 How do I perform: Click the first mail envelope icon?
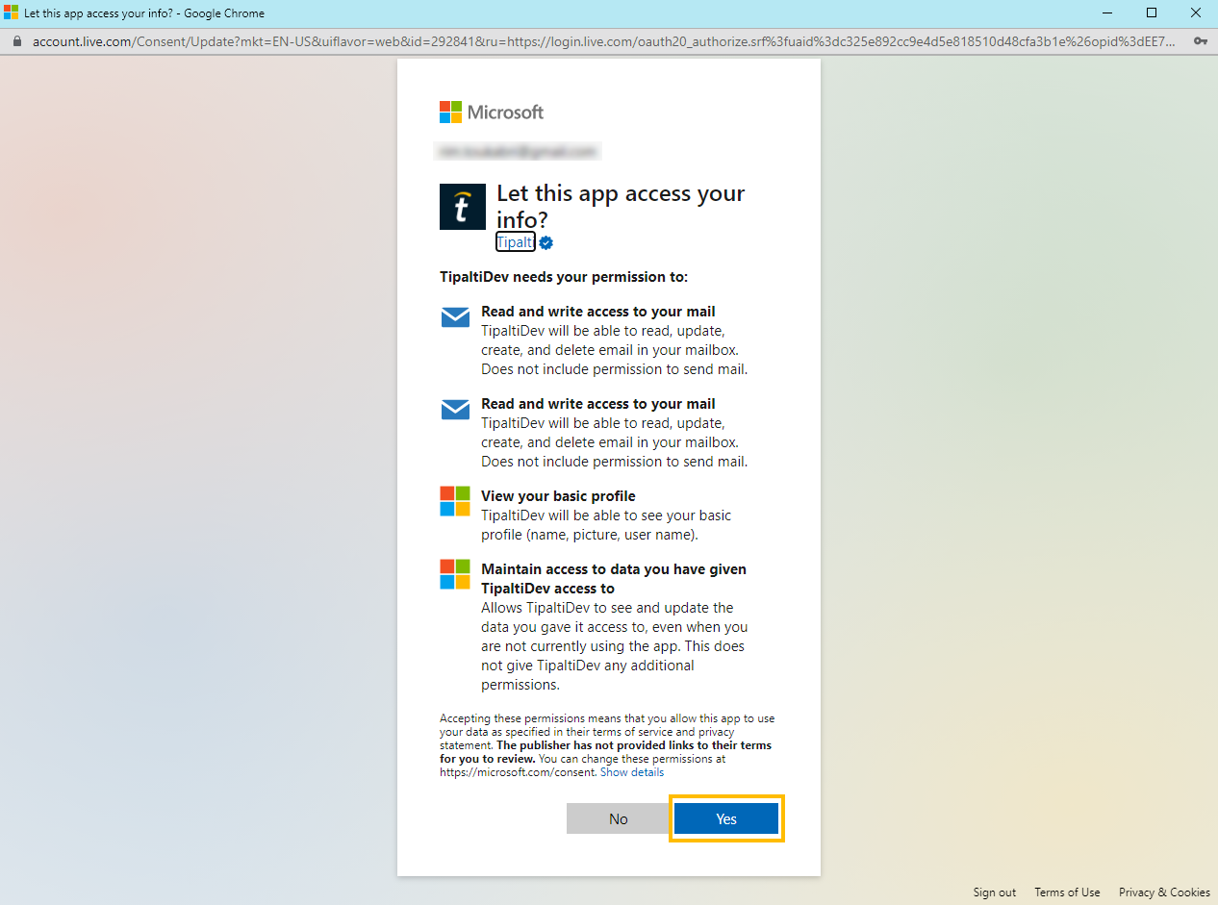(x=455, y=317)
